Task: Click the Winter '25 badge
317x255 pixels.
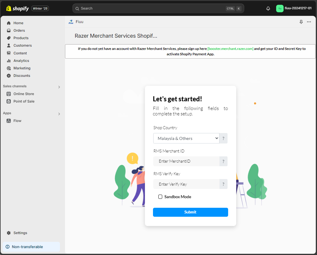Action: coord(40,8)
